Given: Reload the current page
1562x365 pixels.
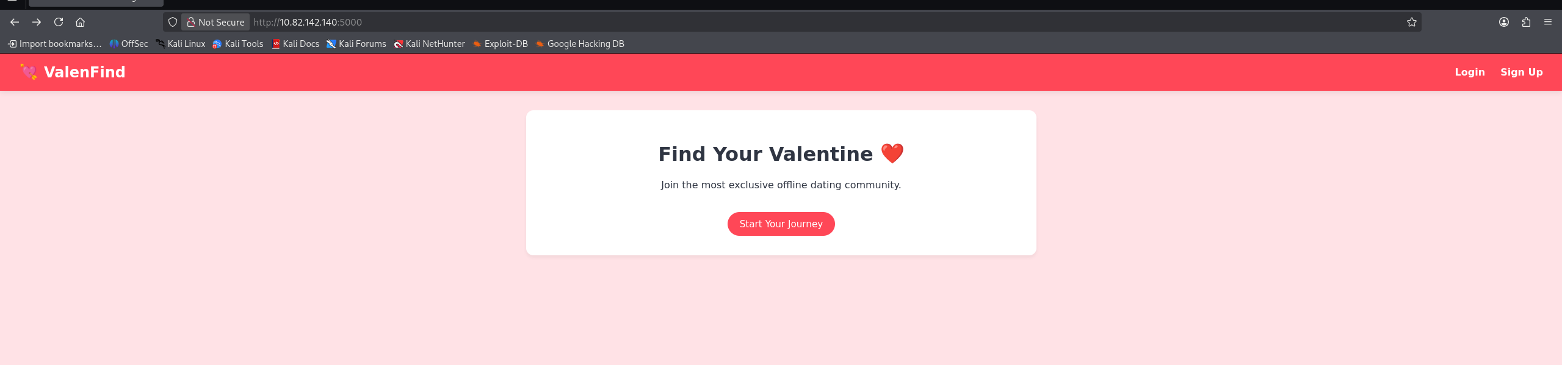Looking at the screenshot, I should tap(59, 22).
